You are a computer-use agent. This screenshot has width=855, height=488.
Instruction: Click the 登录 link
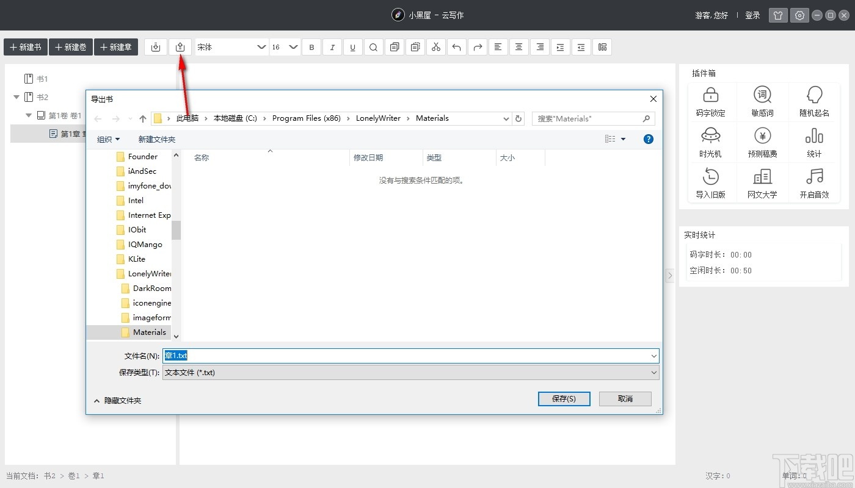tap(752, 15)
